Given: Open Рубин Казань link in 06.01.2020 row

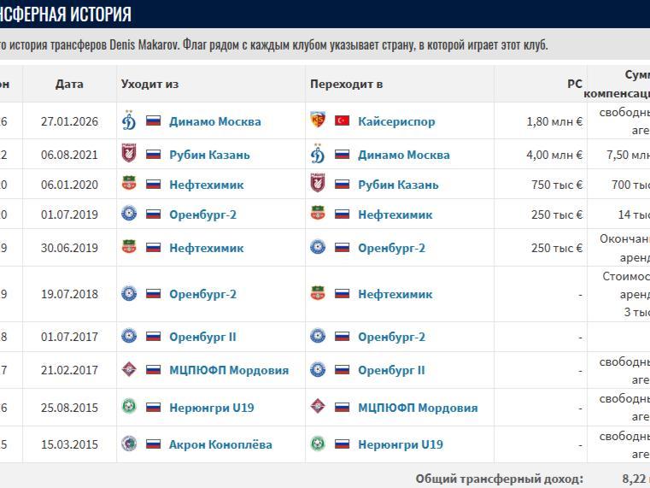Looking at the screenshot, I should 398,185.
